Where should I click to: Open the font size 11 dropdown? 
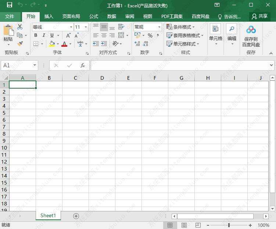(86, 27)
